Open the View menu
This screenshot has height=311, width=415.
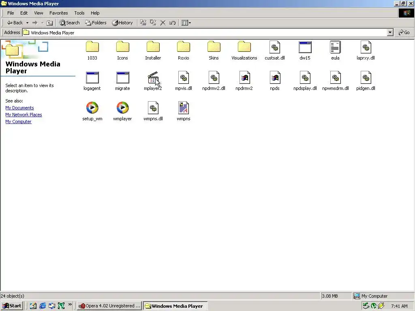tap(39, 13)
